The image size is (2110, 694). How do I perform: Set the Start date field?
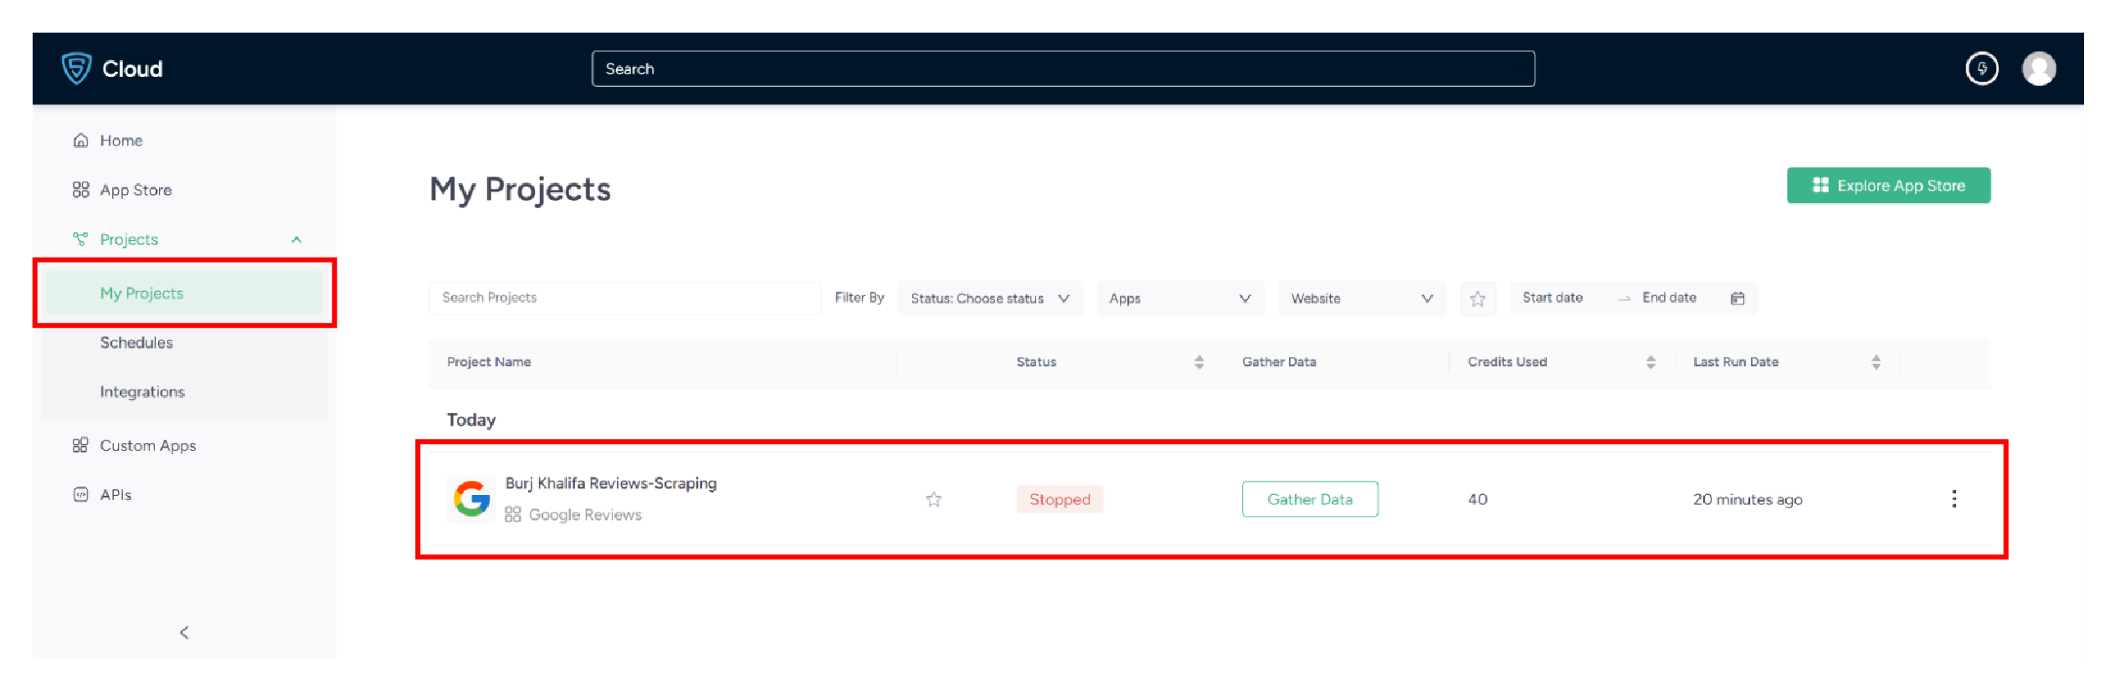(x=1553, y=298)
